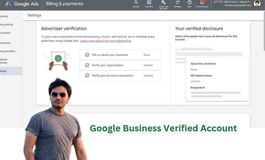The width and height of the screenshot is (265, 160).
Task: Select the green check beside Tell us about your business
Action: pyautogui.click(x=87, y=55)
